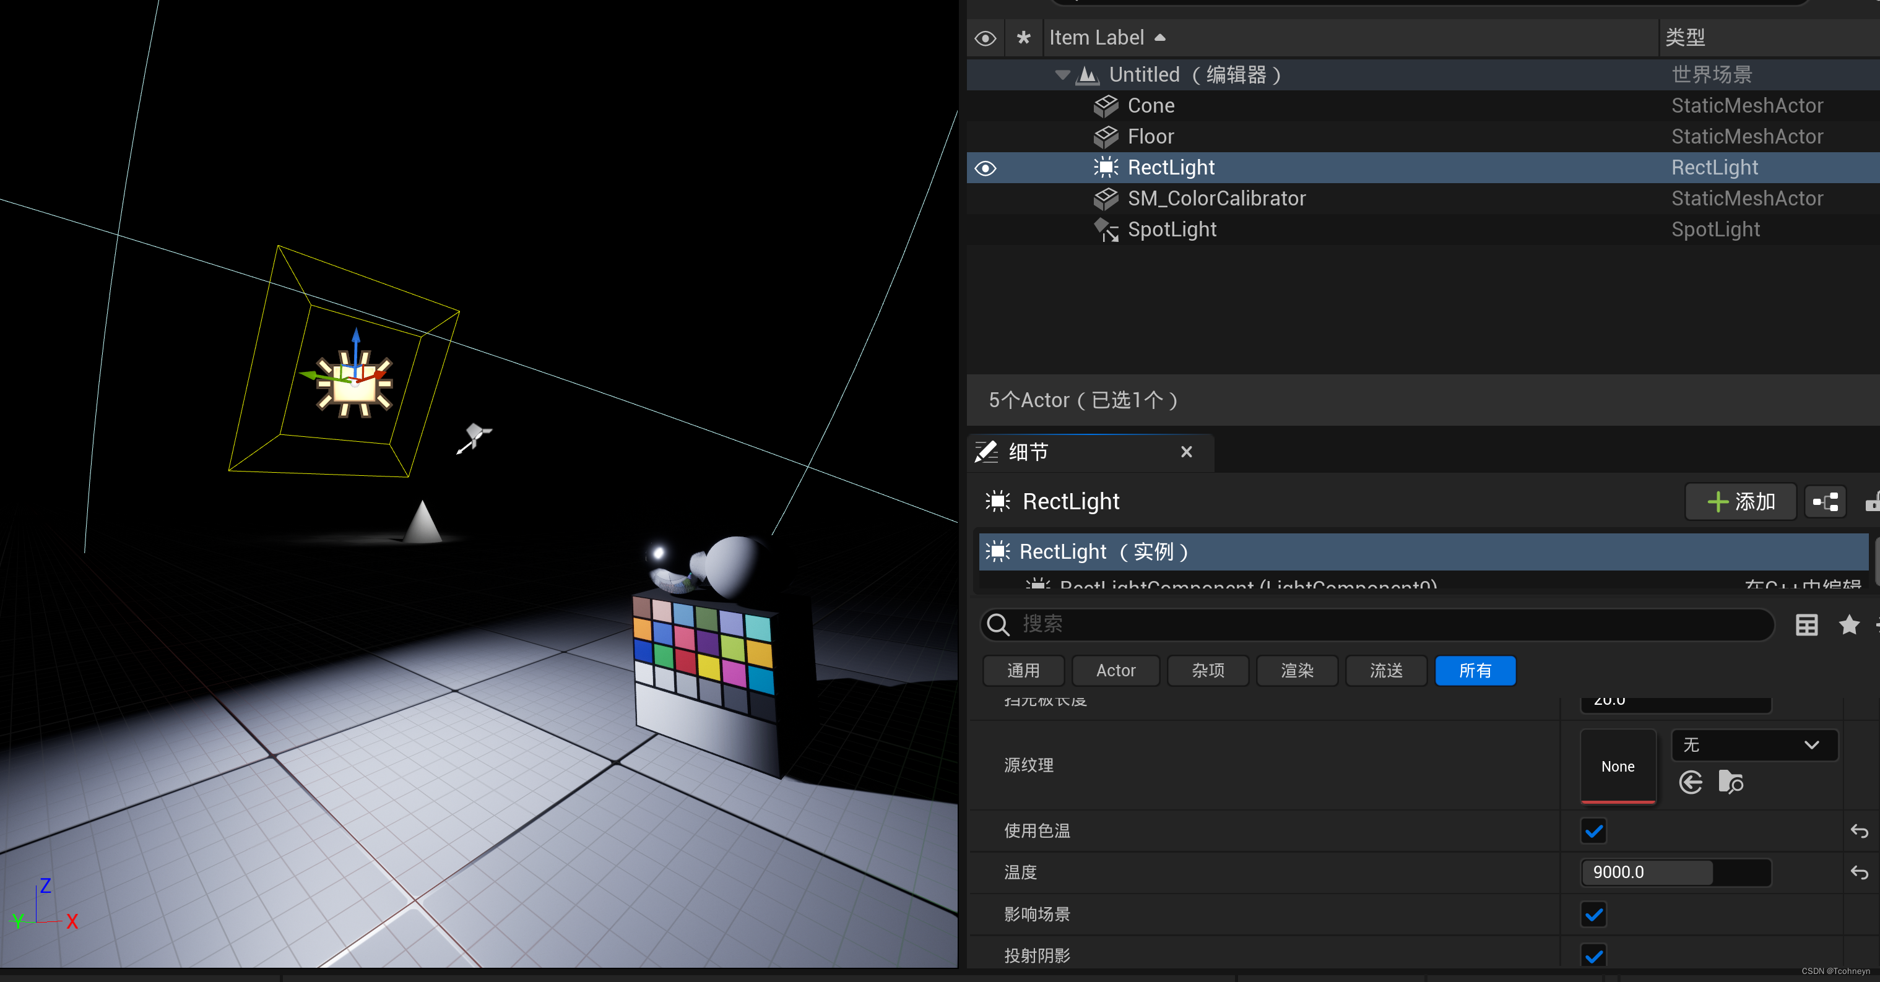Browse to source texture in content browser
The image size is (1880, 982).
pos(1730,782)
